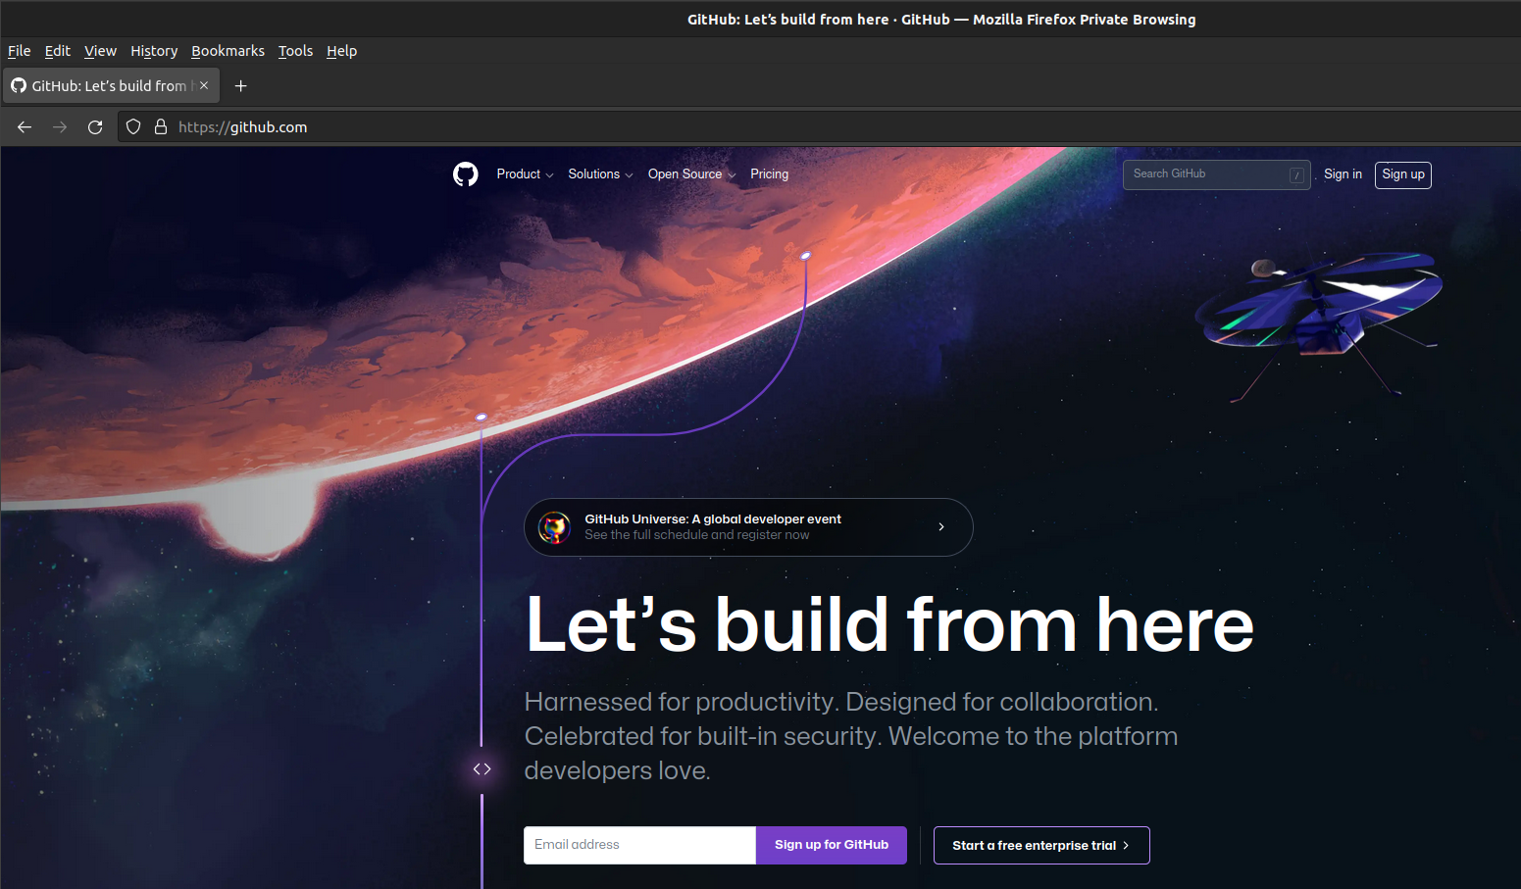Screen dimensions: 1521x889
Task: Expand the Product dropdown menu
Action: pyautogui.click(x=525, y=174)
